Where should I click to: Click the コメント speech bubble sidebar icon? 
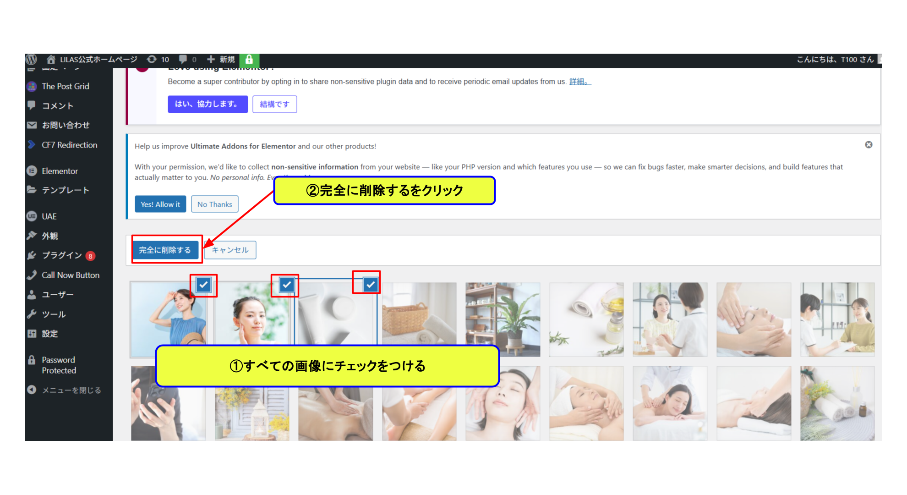(x=32, y=105)
